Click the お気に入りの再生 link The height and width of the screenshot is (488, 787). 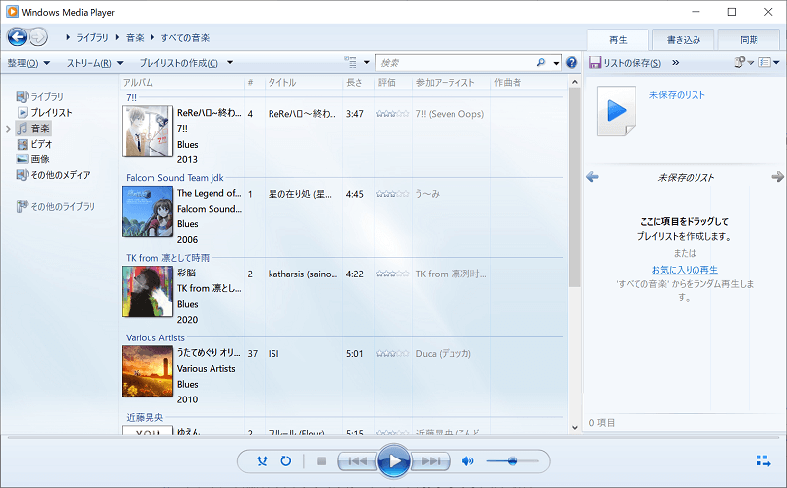click(x=685, y=270)
